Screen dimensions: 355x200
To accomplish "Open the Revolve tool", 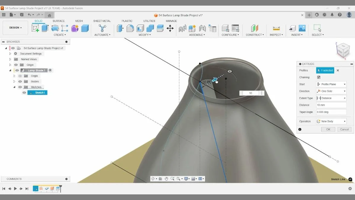I will [54, 28].
